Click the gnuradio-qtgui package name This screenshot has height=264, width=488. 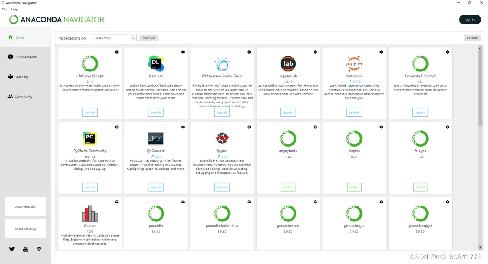click(x=420, y=226)
